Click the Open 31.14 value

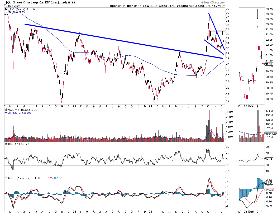pos(118,6)
